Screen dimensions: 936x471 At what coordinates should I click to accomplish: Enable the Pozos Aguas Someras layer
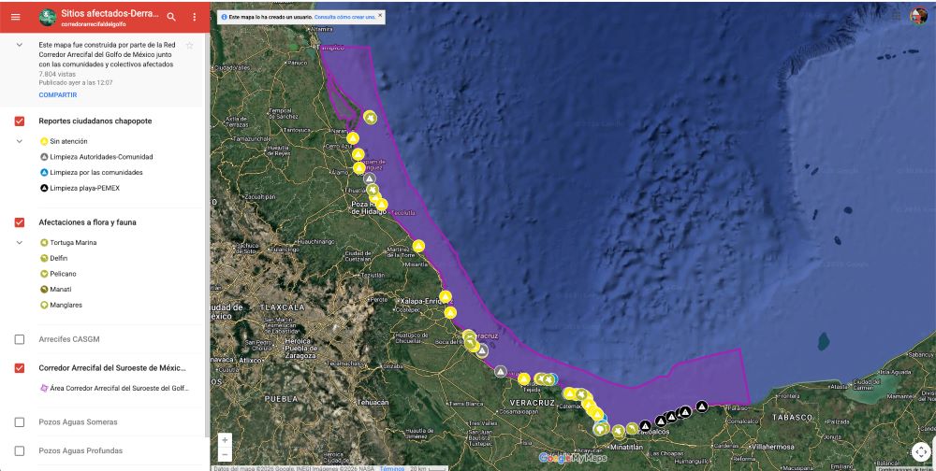tap(20, 422)
